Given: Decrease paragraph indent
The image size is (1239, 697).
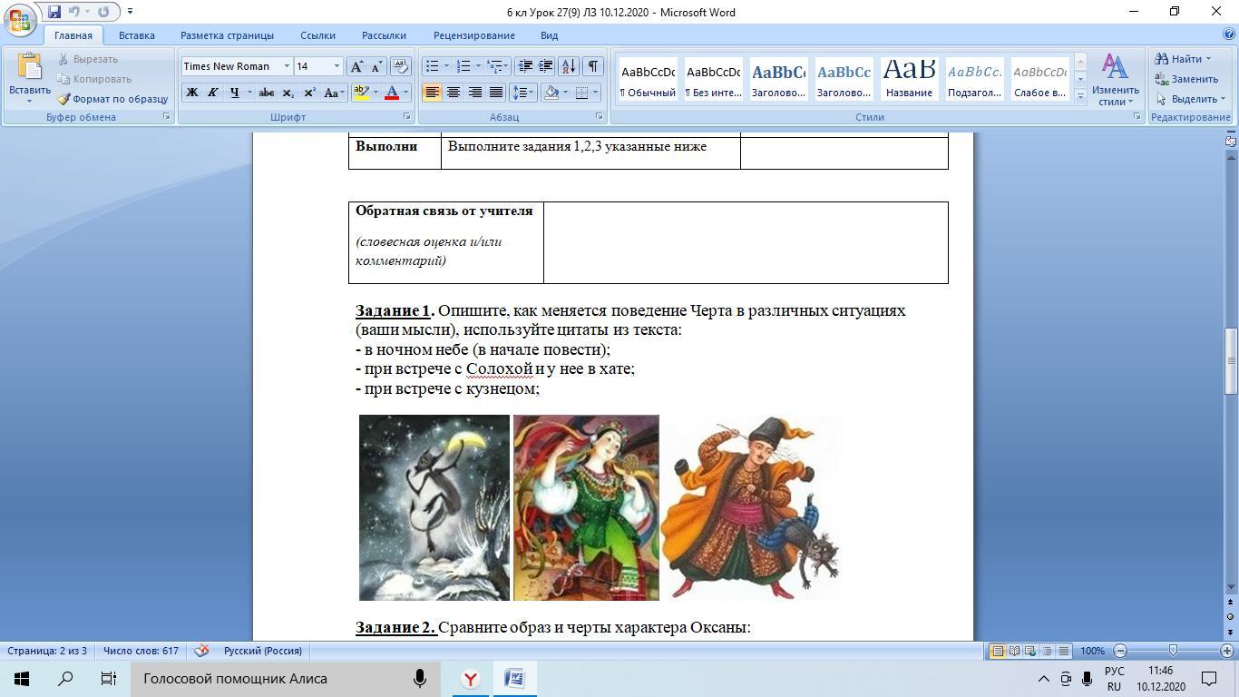Looking at the screenshot, I should point(525,66).
